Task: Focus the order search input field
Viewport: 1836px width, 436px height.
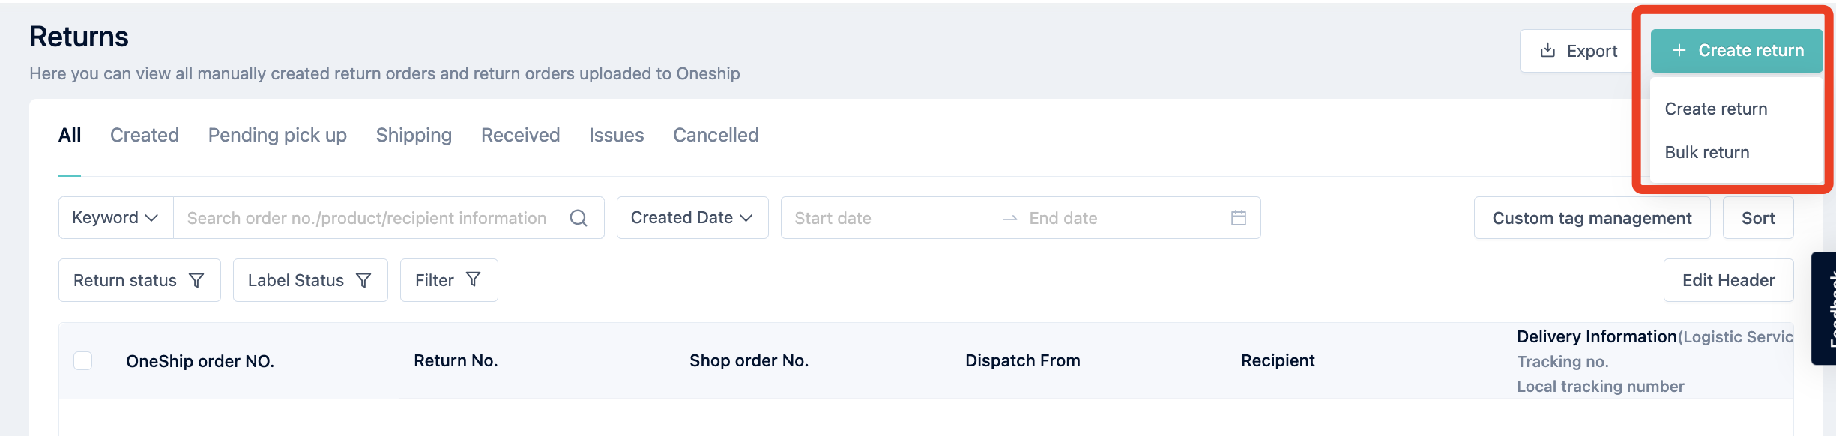Action: (x=367, y=218)
